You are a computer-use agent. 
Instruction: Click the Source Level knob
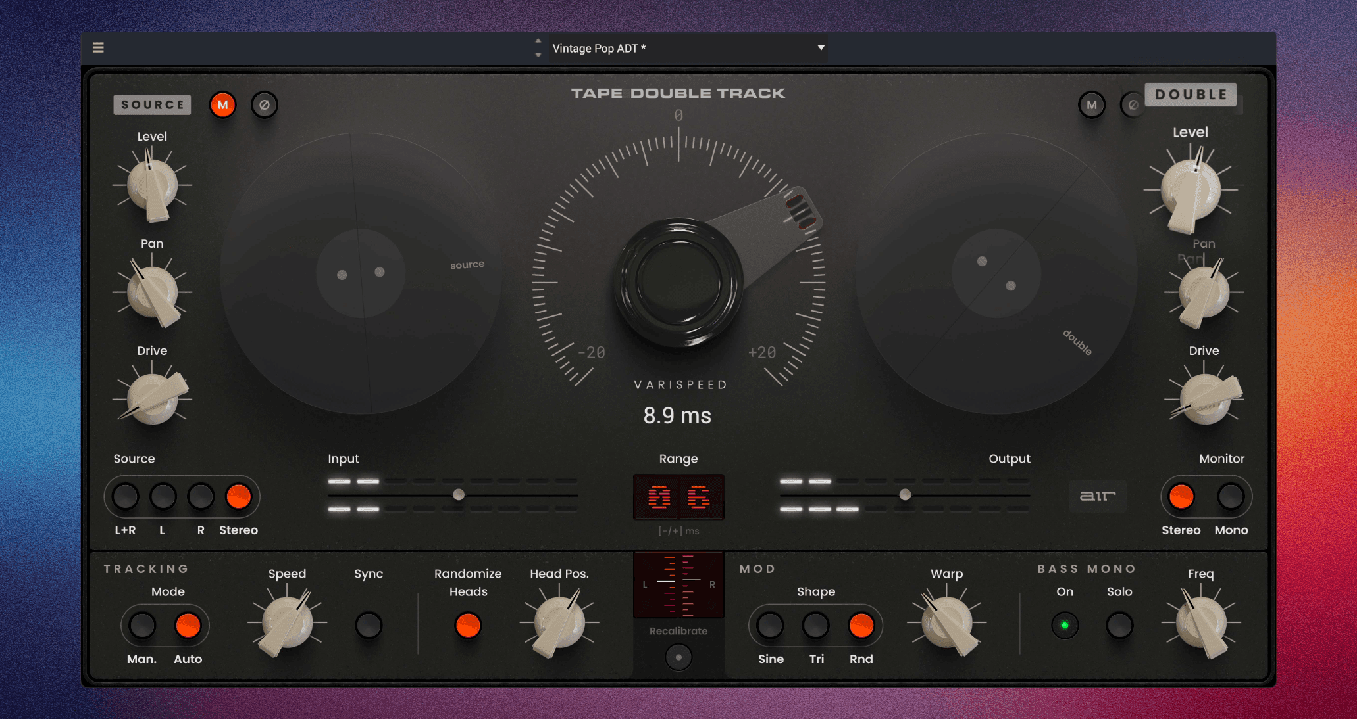point(152,185)
